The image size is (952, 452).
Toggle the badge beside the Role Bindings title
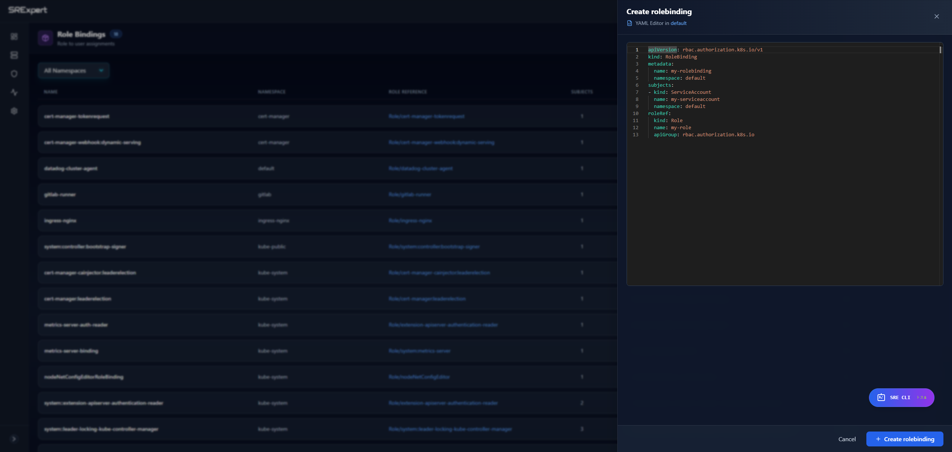click(116, 34)
